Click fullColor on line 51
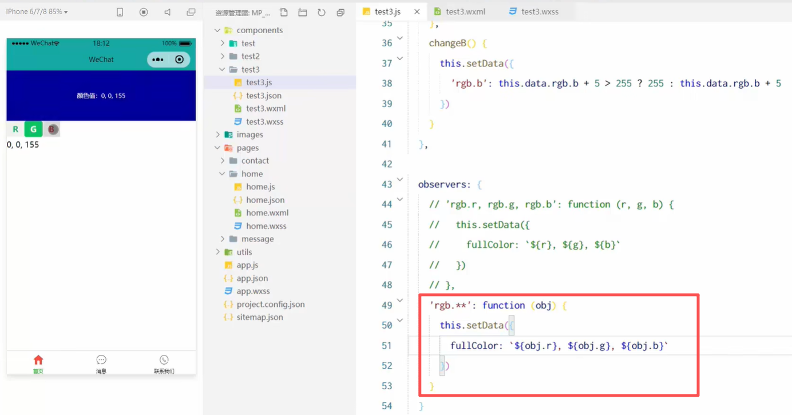Image resolution: width=792 pixels, height=415 pixels. (474, 345)
